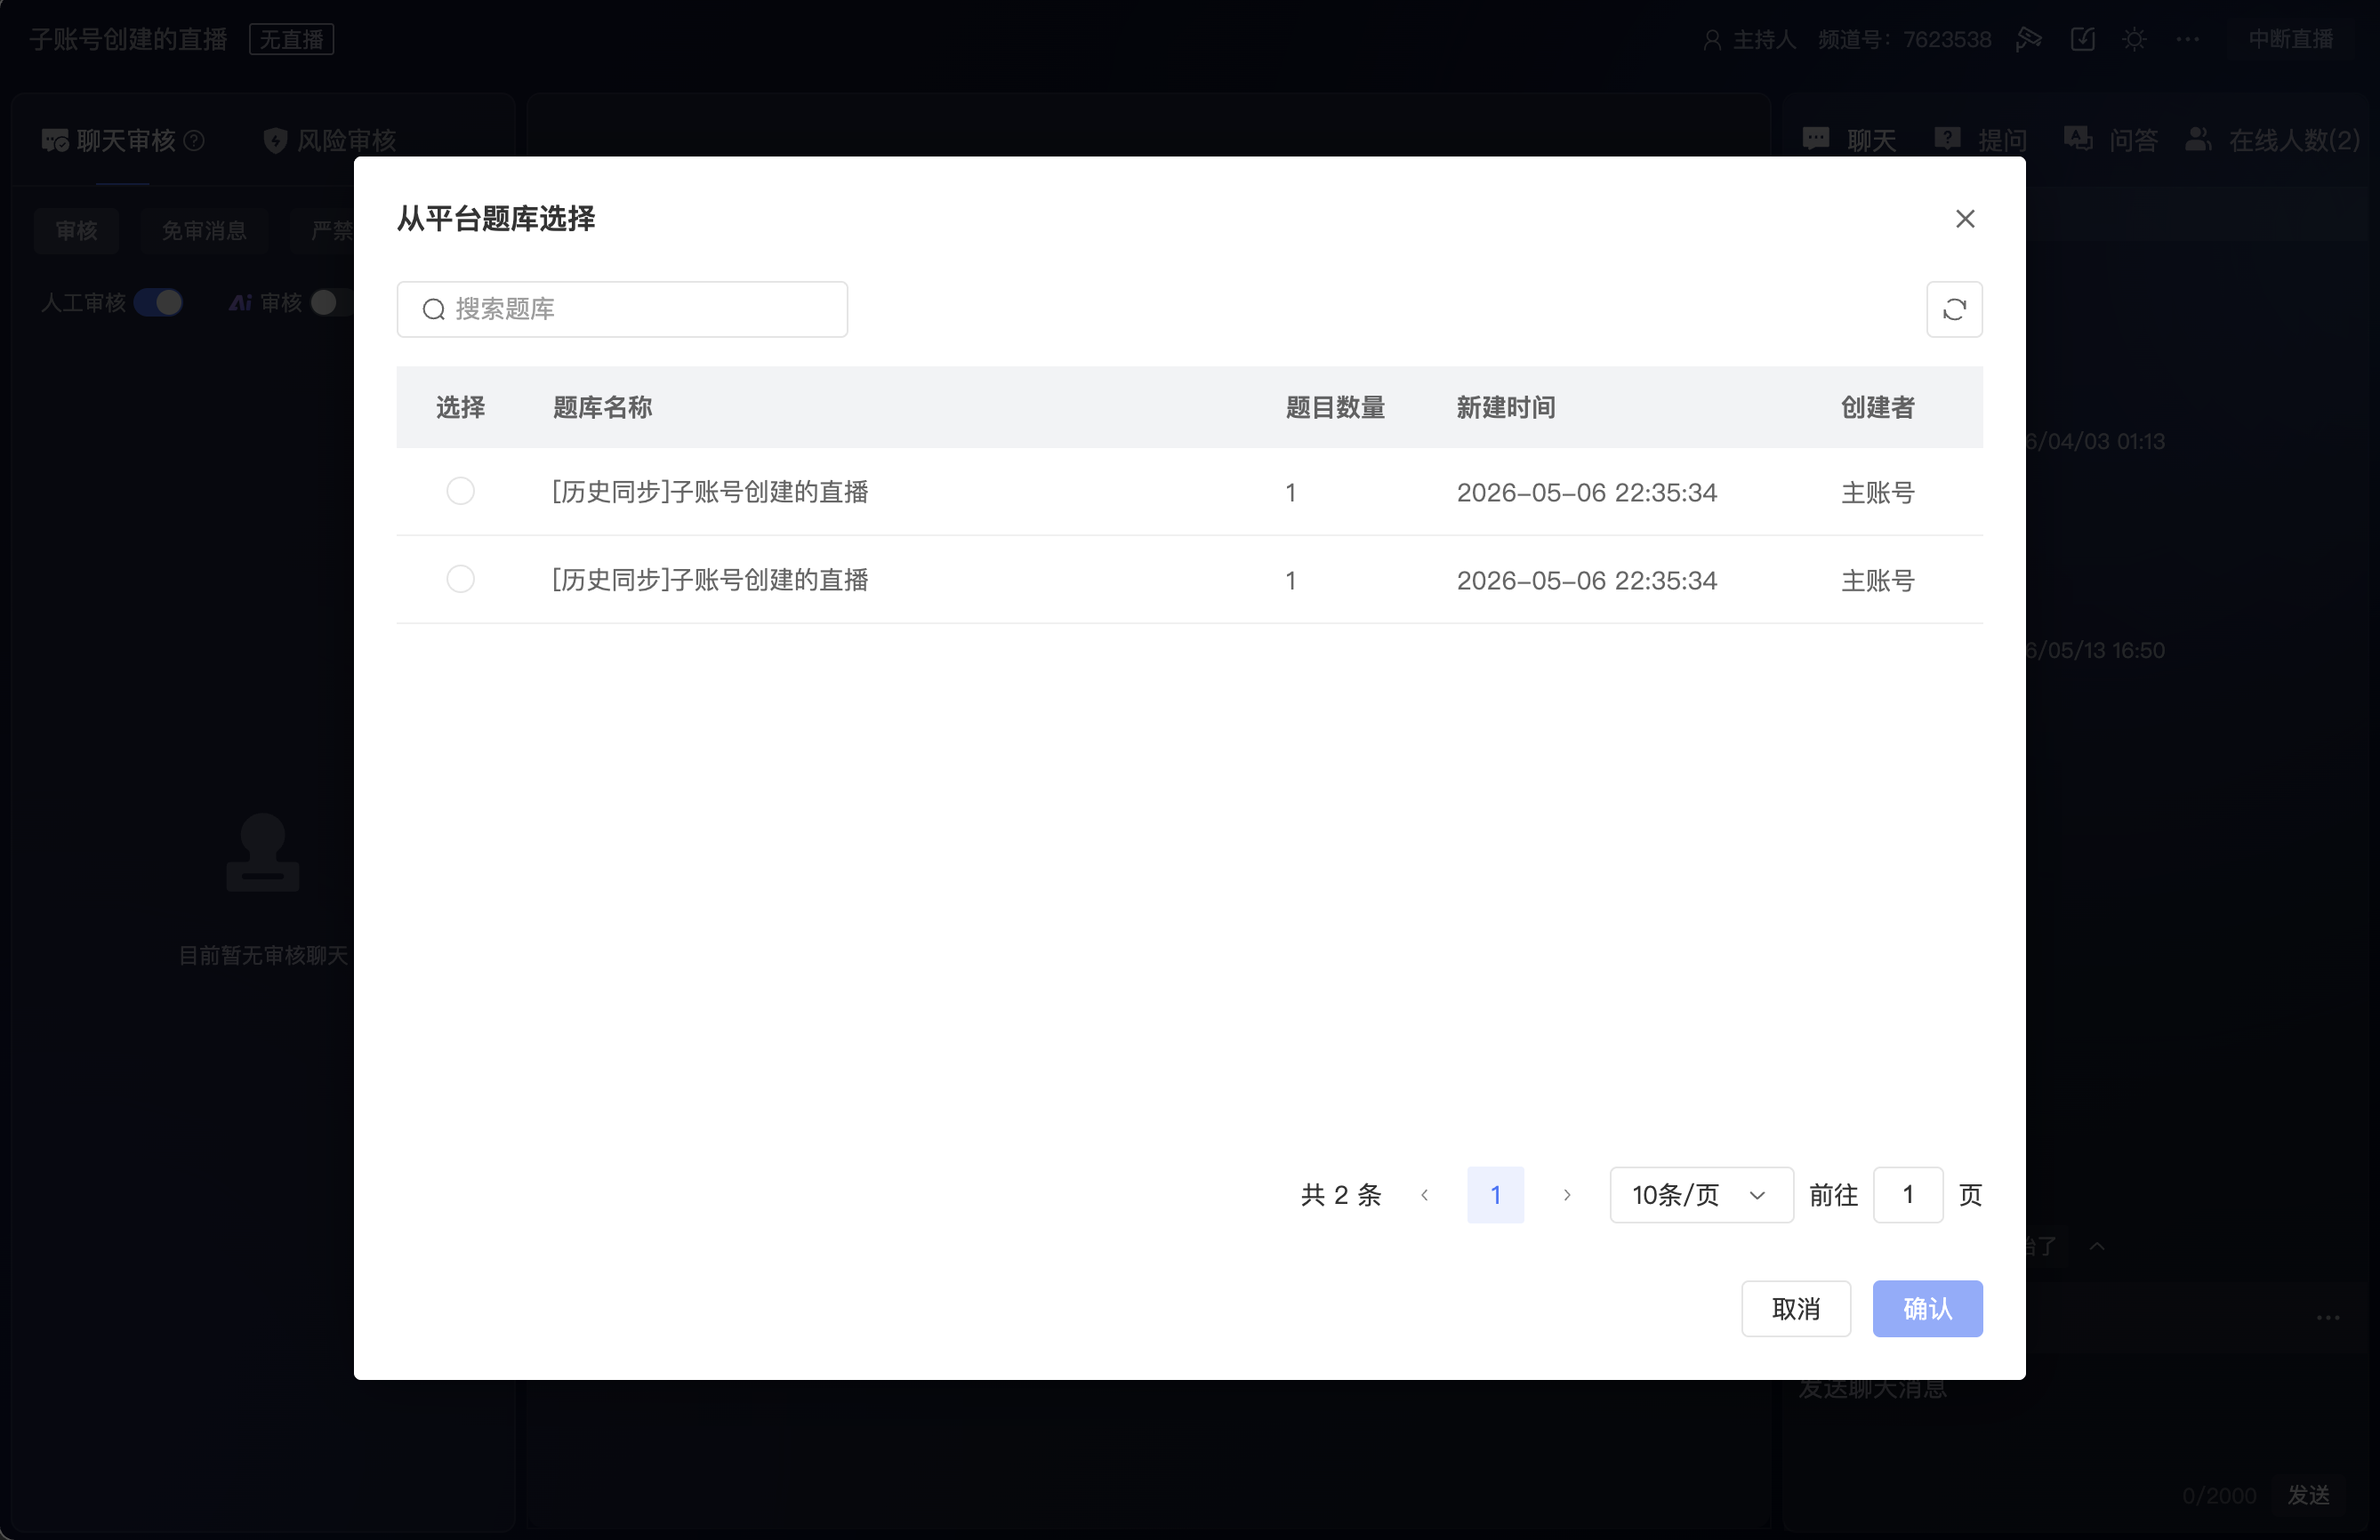This screenshot has width=2380, height=1540.
Task: Click the 频道号: 7623538 text
Action: [x=1905, y=39]
